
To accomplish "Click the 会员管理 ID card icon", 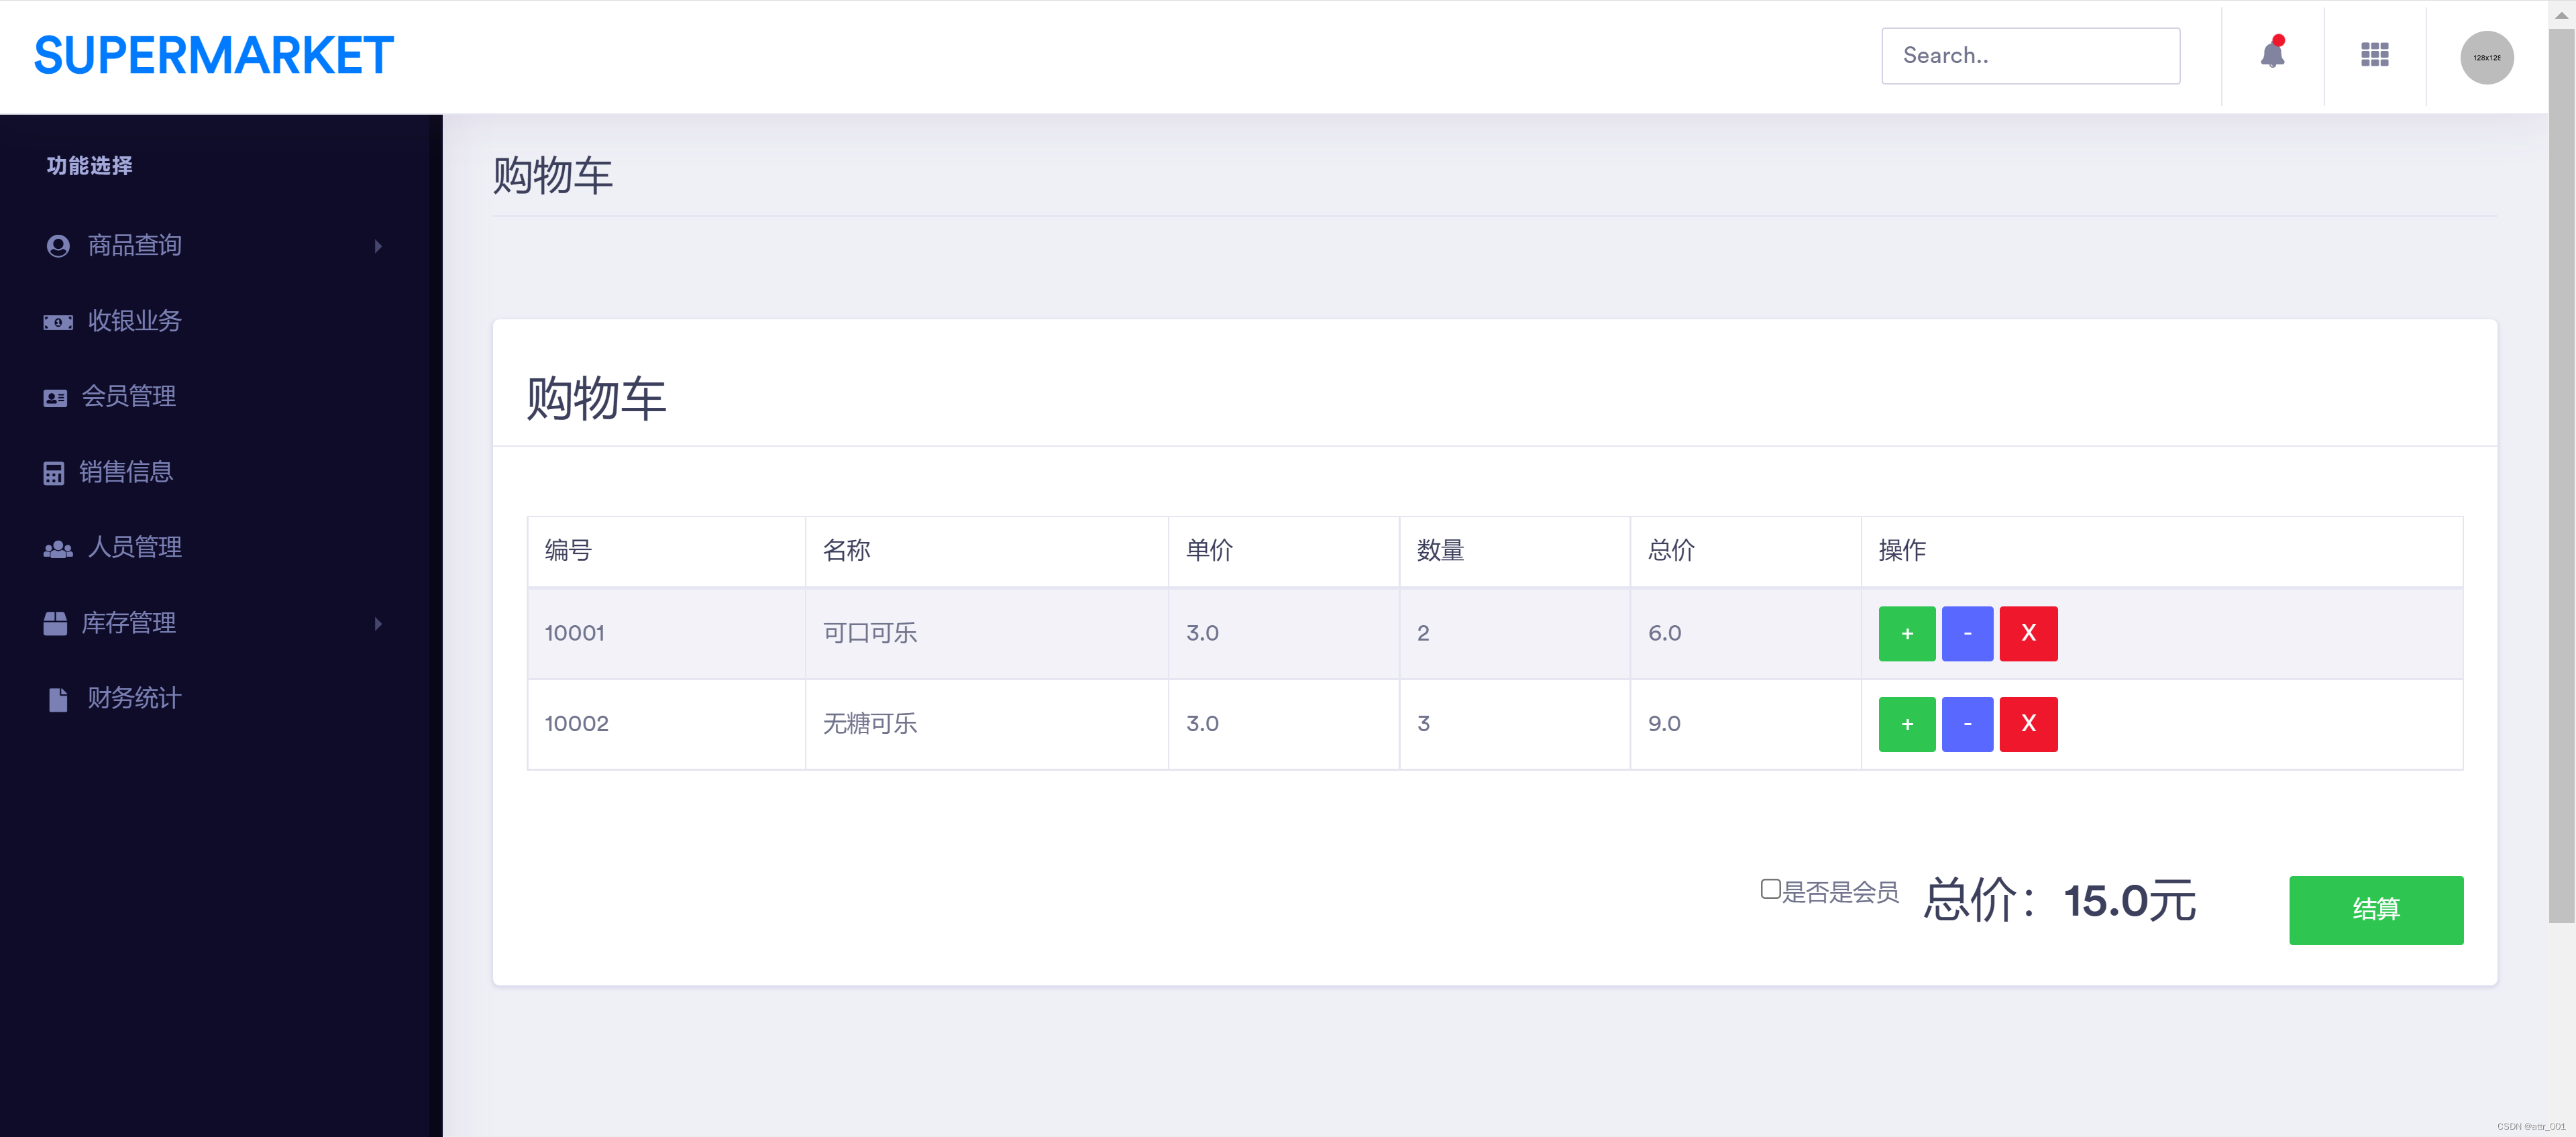I will point(55,398).
